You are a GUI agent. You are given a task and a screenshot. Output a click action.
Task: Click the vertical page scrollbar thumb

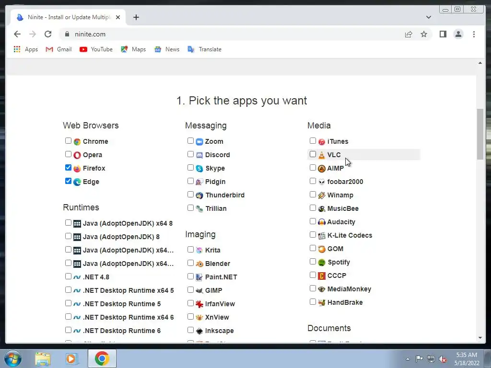[x=480, y=134]
